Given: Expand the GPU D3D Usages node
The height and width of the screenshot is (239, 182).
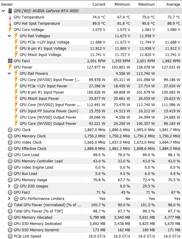Looking at the screenshot, I should pyautogui.click(x=9, y=186).
